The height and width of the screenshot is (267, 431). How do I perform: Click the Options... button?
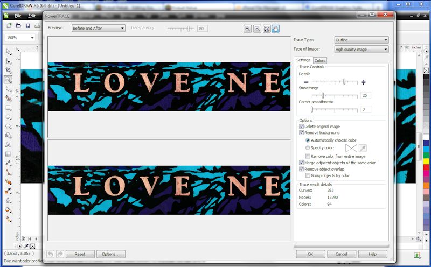pyautogui.click(x=111, y=254)
